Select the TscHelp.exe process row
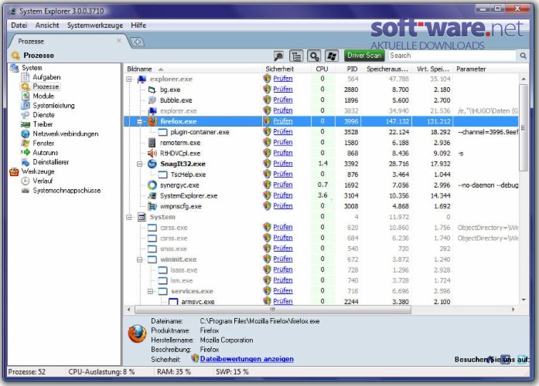539x386 pixels. coord(321,174)
